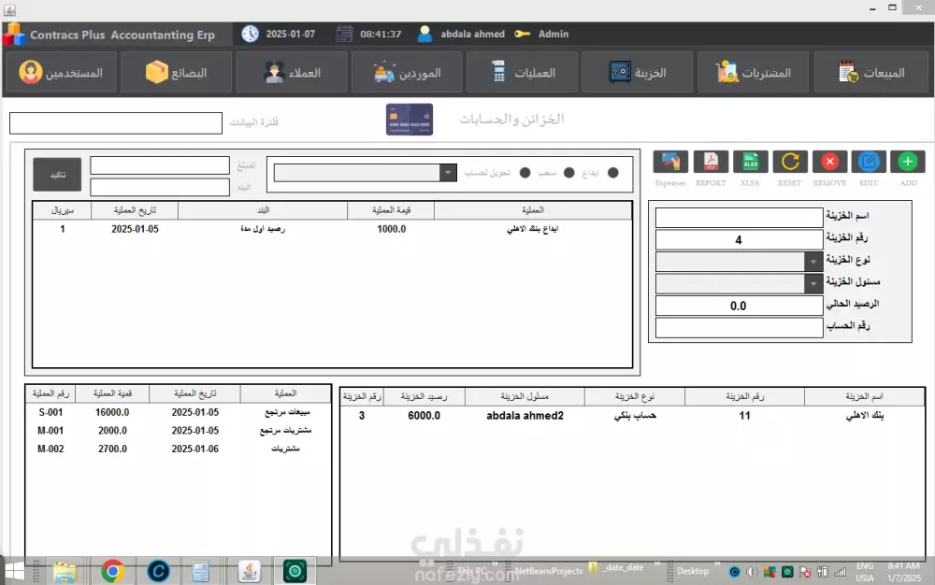
Task: Open the Expenses panel icon
Action: point(669,161)
